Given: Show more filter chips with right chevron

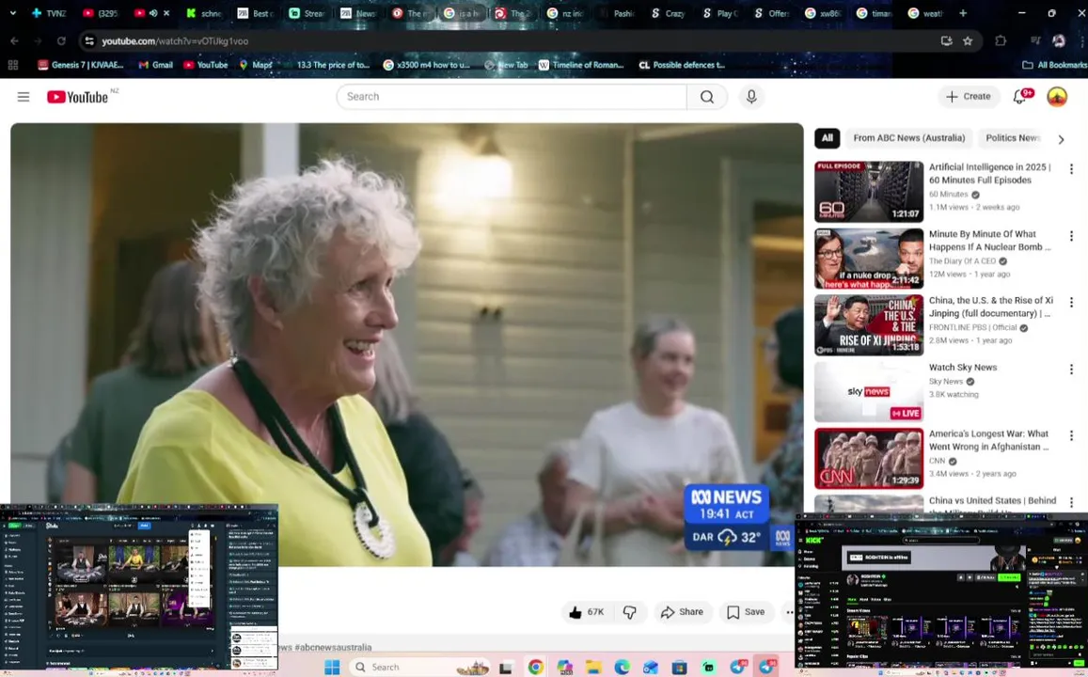Looking at the screenshot, I should coord(1060,139).
